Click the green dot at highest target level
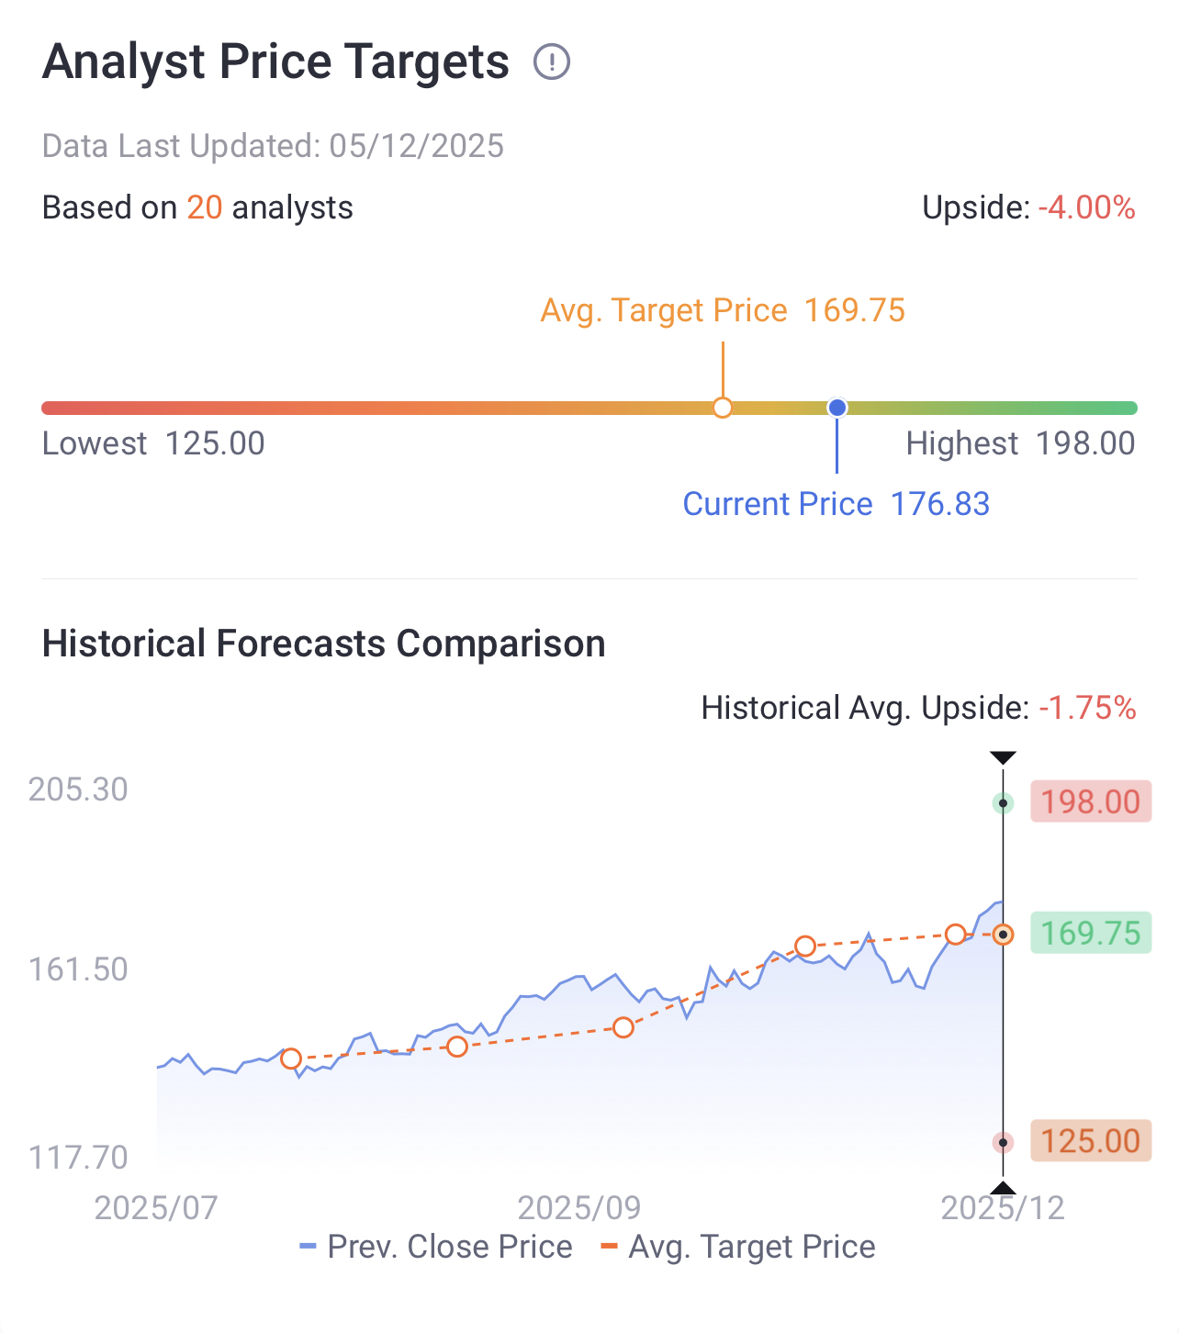 click(1004, 803)
